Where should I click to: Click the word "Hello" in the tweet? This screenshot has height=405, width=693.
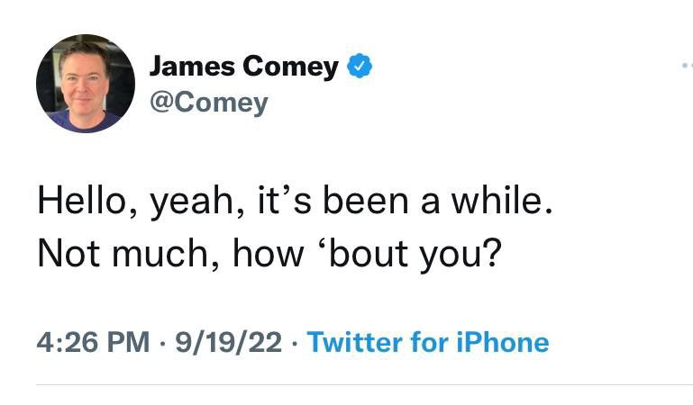[82, 200]
